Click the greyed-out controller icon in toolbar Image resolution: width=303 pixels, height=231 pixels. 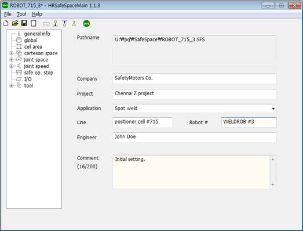pyautogui.click(x=46, y=24)
